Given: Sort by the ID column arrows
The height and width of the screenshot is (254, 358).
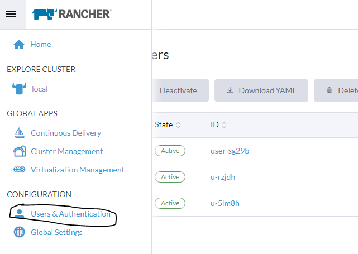Looking at the screenshot, I should 225,125.
